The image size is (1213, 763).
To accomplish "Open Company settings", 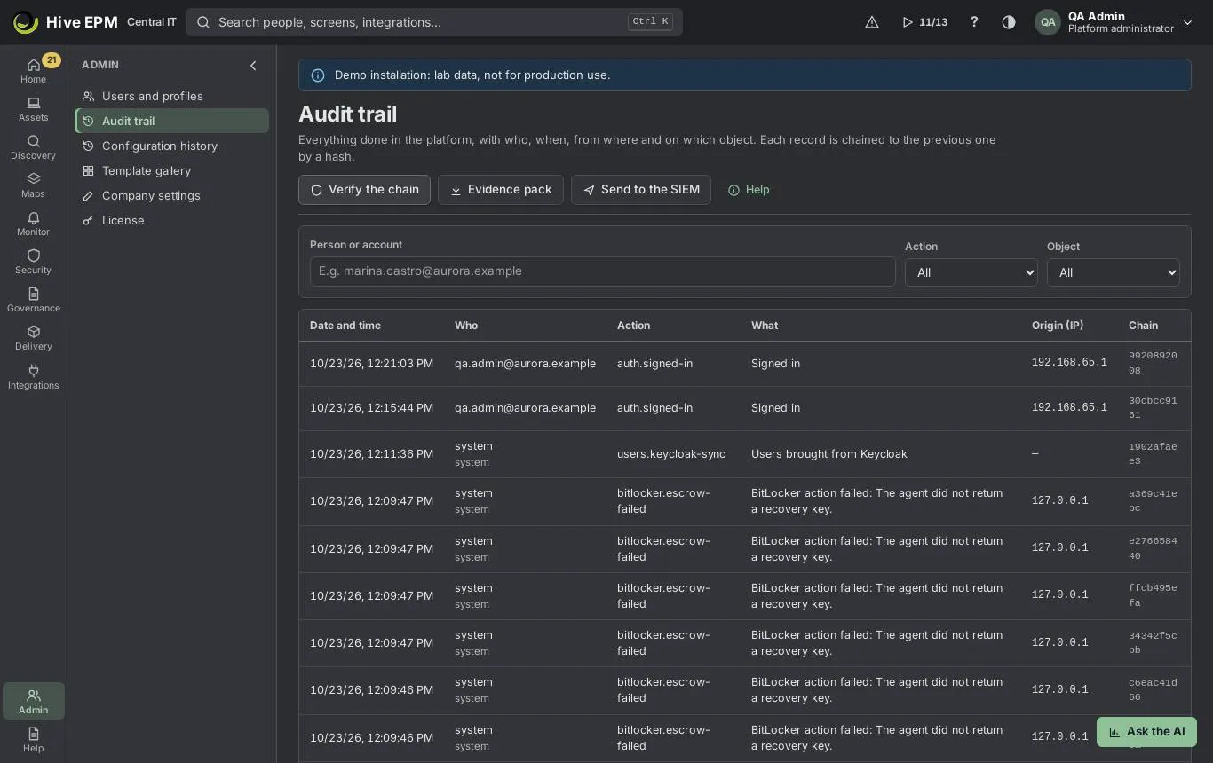I will (x=171, y=195).
